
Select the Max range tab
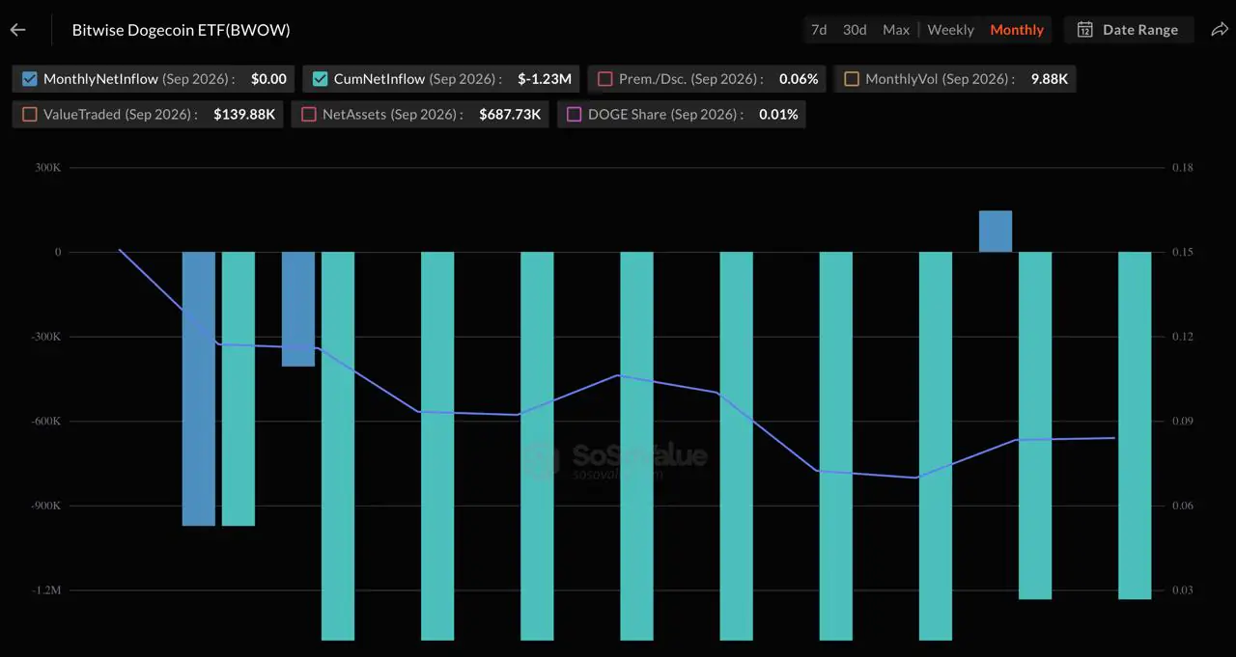[x=896, y=30]
